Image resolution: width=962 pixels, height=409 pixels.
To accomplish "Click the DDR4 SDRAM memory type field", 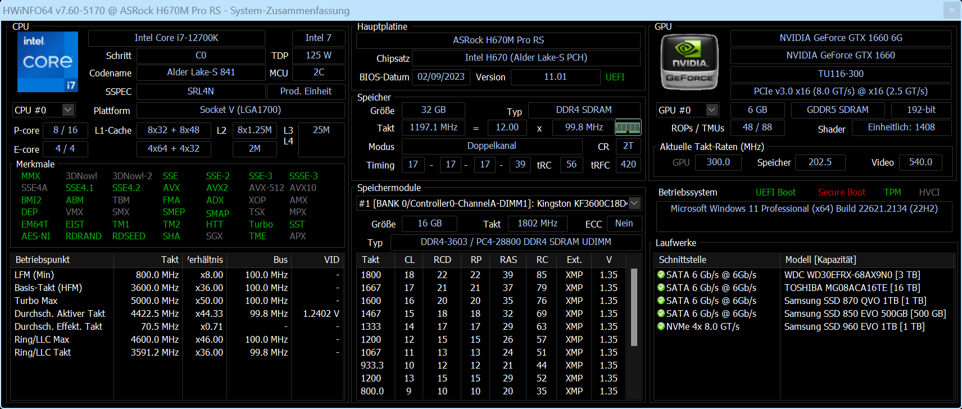I will 584,110.
